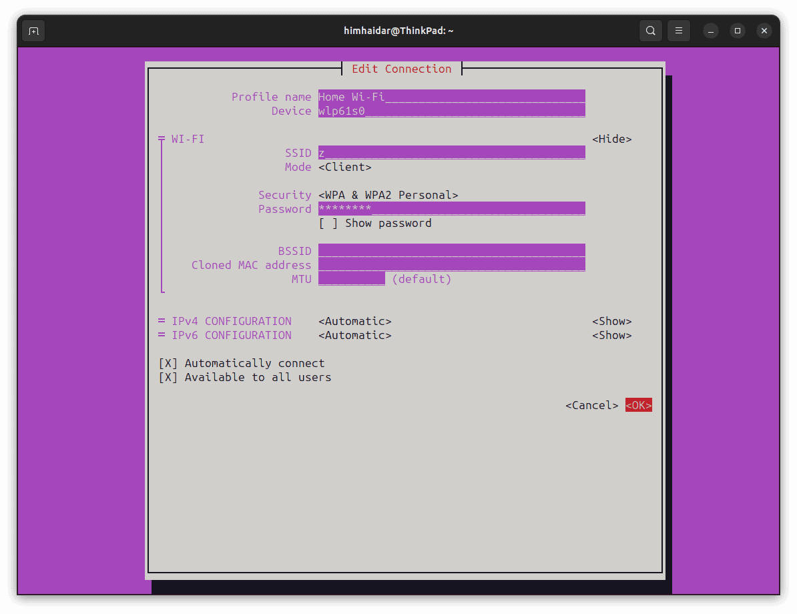Open IPv6 Configuration Automatic dropdown
Image resolution: width=797 pixels, height=614 pixels.
click(354, 335)
